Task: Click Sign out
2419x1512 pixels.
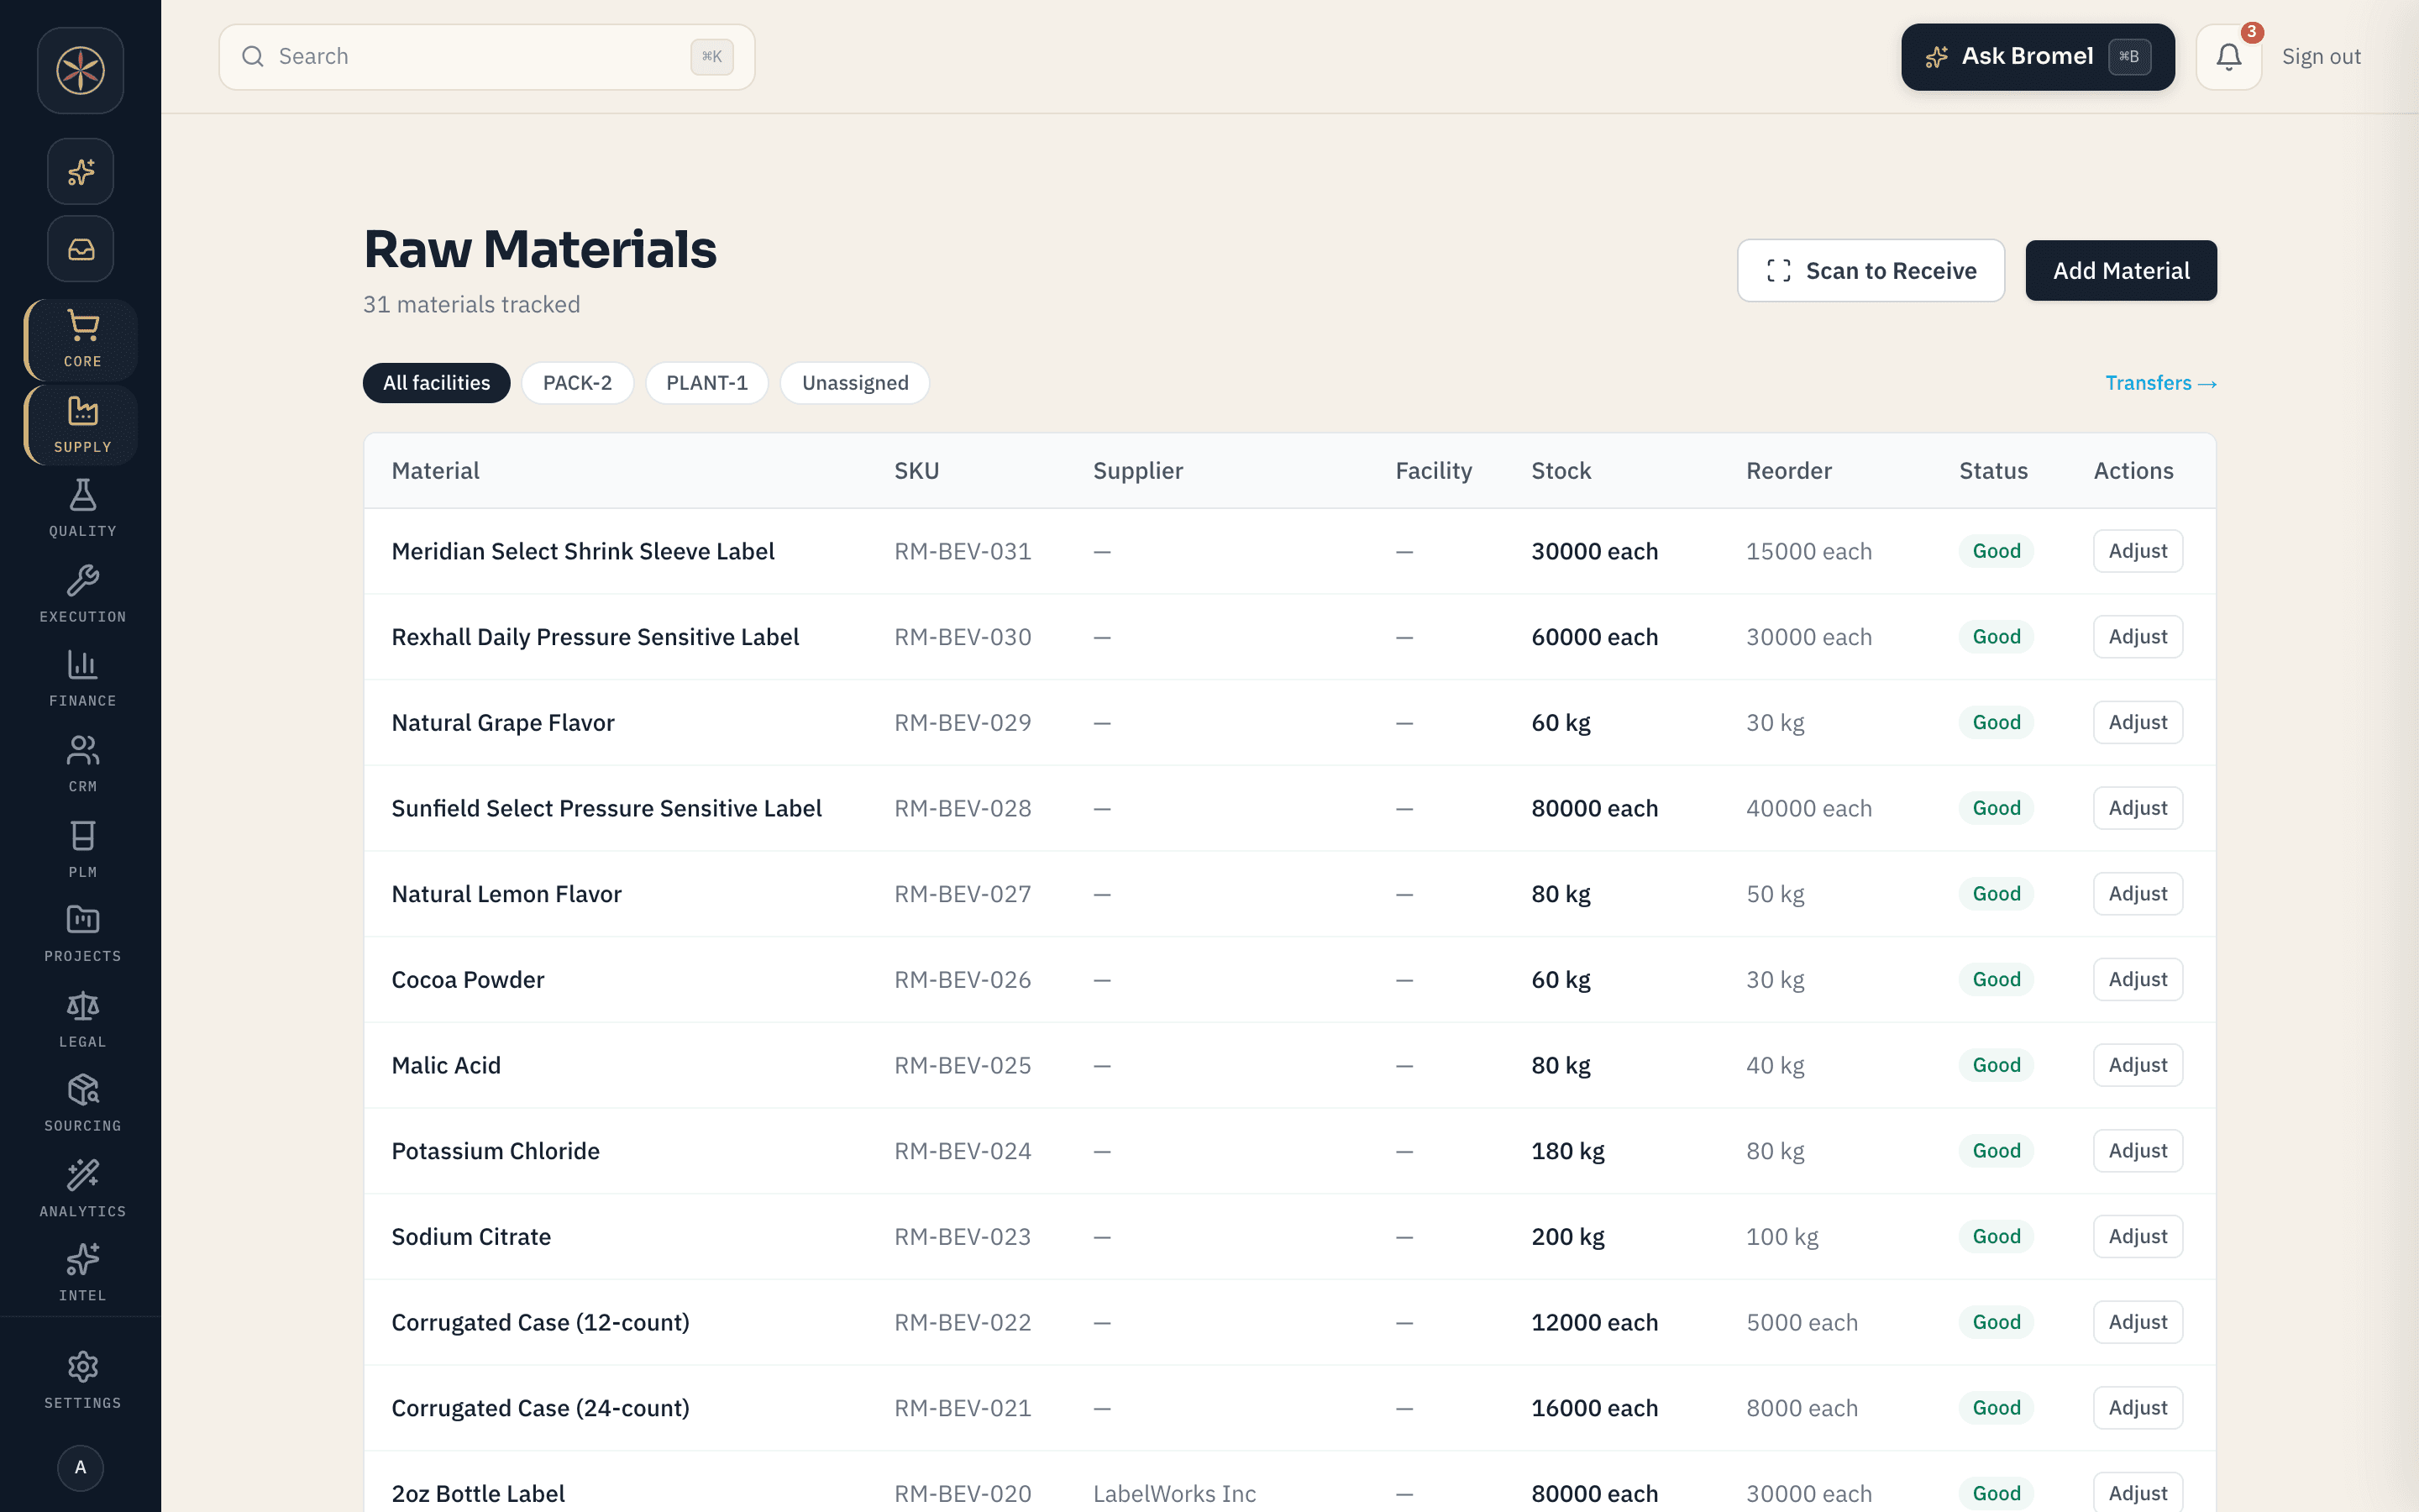Action: pyautogui.click(x=2321, y=57)
